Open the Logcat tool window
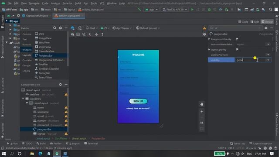279x157 pixels. tap(73, 143)
